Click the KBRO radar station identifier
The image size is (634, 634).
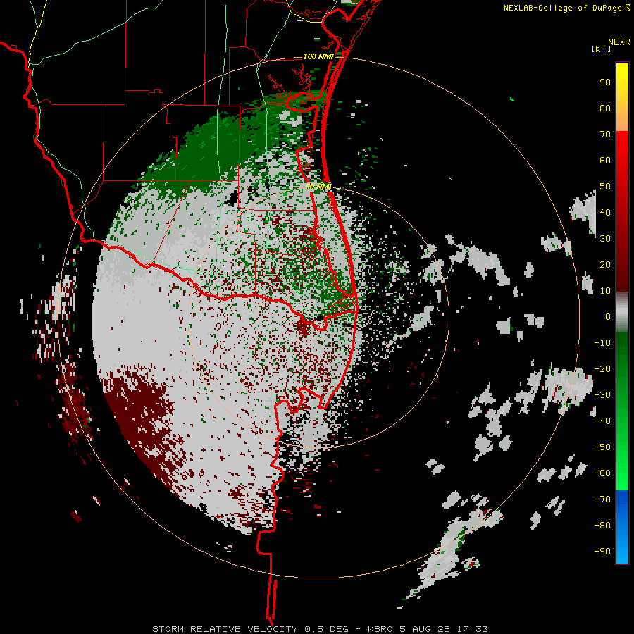(x=380, y=629)
